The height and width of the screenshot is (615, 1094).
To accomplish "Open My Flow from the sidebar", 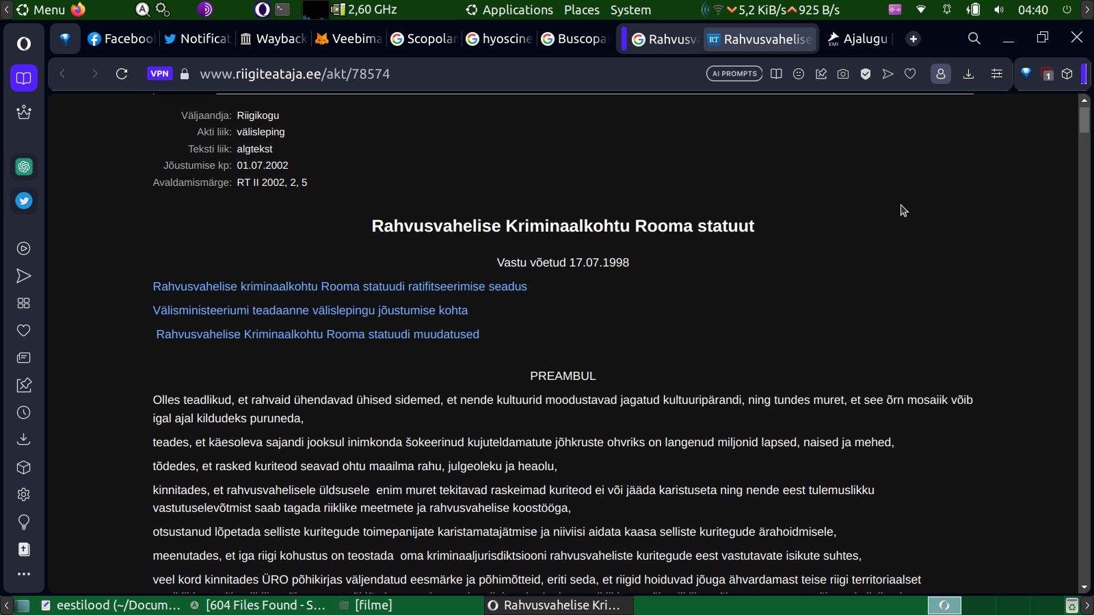I will pyautogui.click(x=24, y=276).
